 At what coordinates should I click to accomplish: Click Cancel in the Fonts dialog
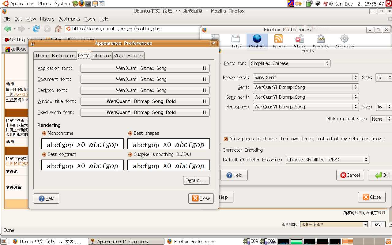pyautogui.click(x=350, y=175)
